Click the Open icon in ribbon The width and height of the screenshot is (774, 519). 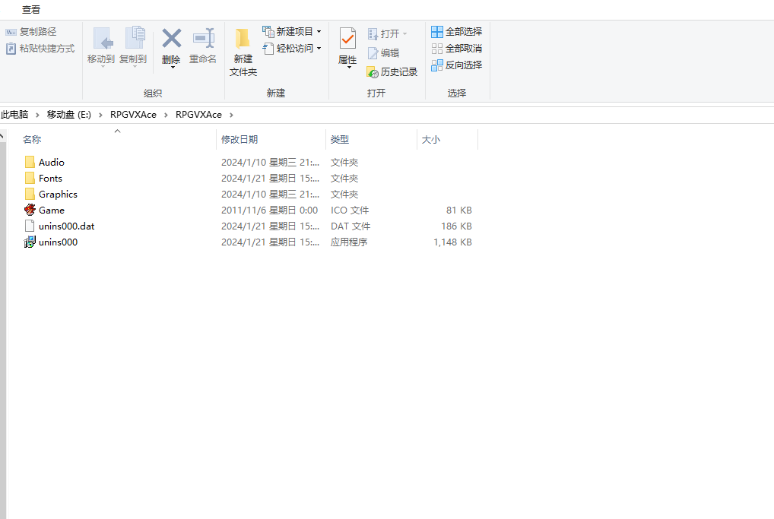pyautogui.click(x=373, y=34)
